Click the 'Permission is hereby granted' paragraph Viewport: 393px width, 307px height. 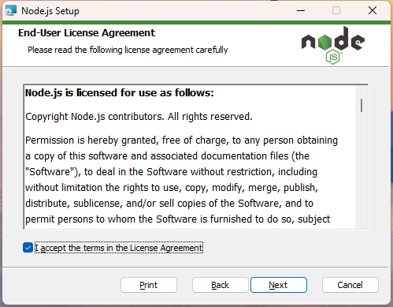coord(181,180)
